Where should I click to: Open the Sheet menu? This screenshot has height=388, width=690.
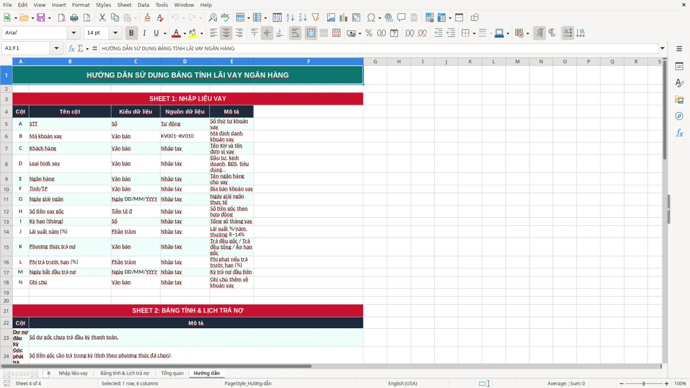coord(124,5)
